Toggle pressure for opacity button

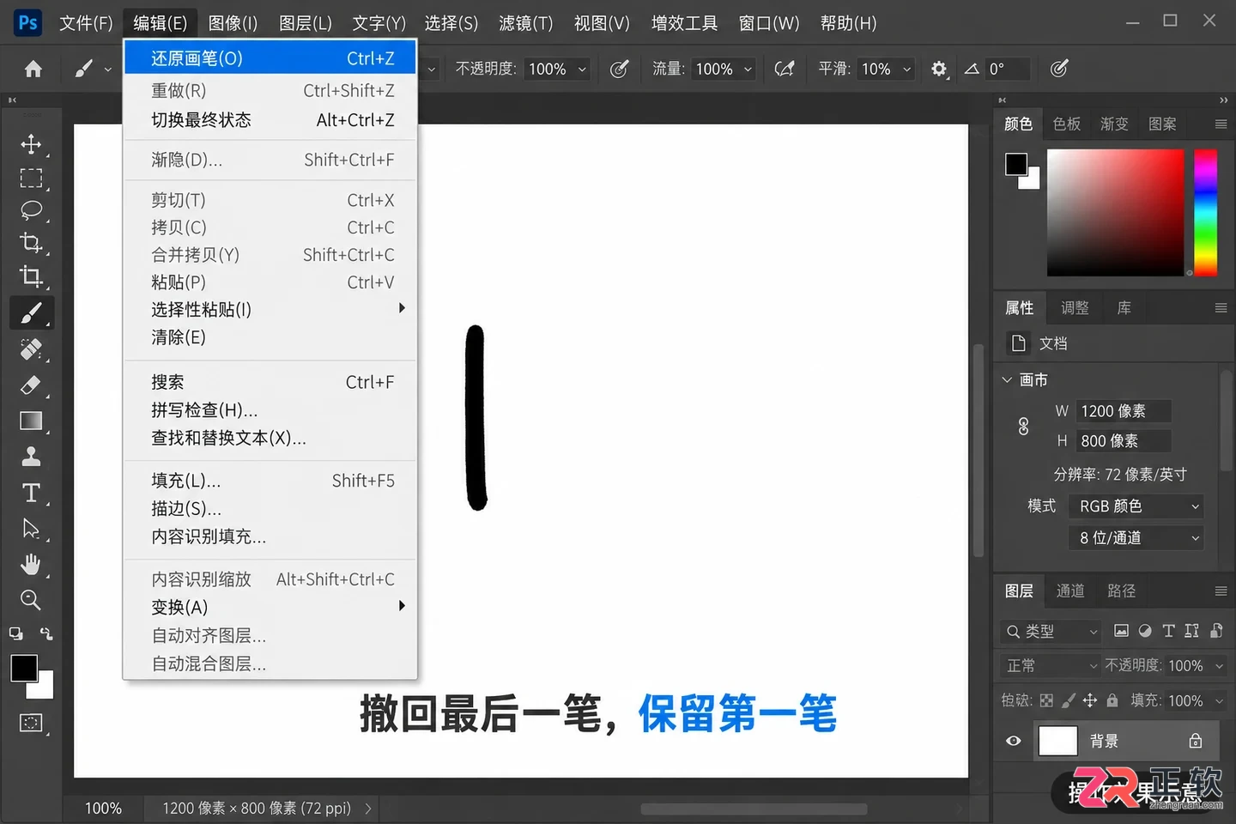click(619, 69)
